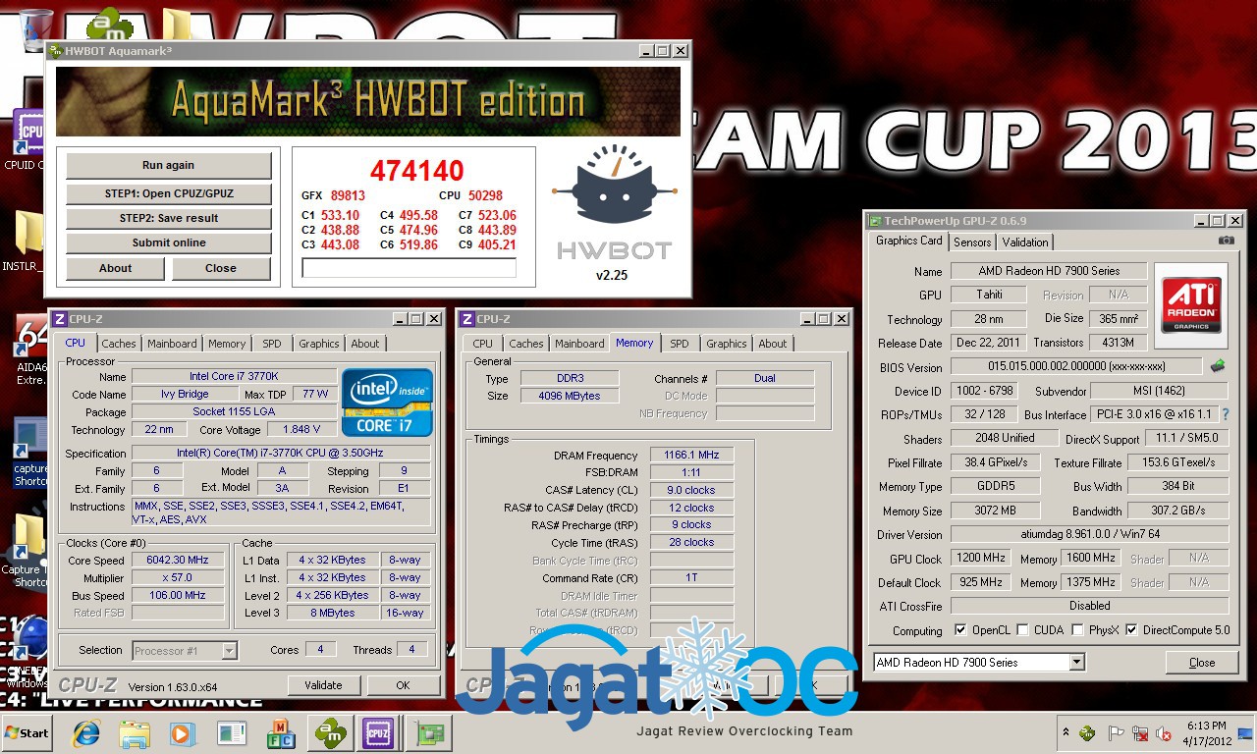Launch Windows Media Player from taskbar
The image size is (1257, 754).
tap(183, 732)
